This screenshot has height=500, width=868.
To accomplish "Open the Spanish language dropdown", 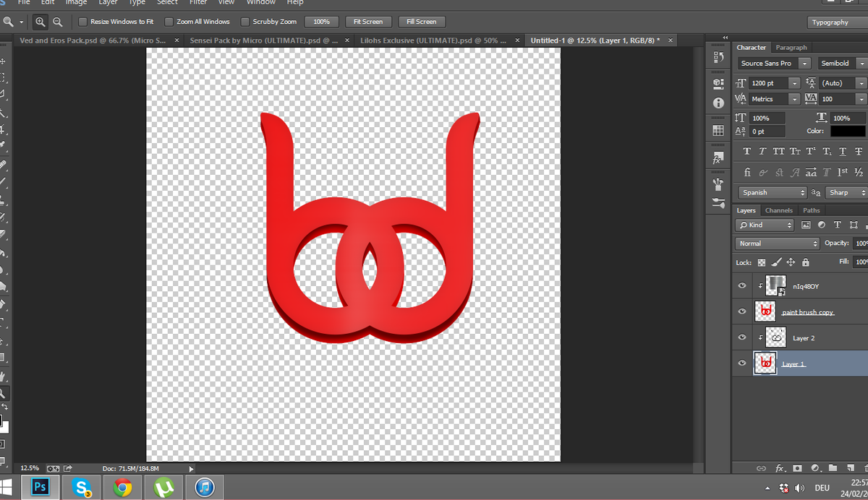I will 773,193.
